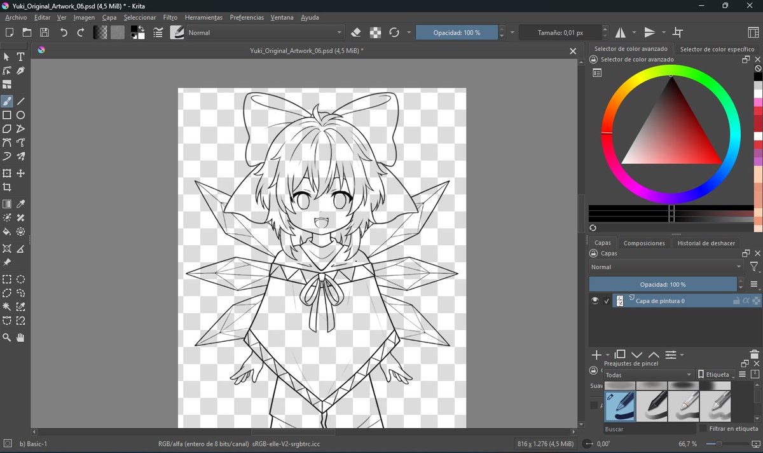Select the Color Sampler eyedropper tool
Screen dimensions: 763x453
click(x=20, y=204)
